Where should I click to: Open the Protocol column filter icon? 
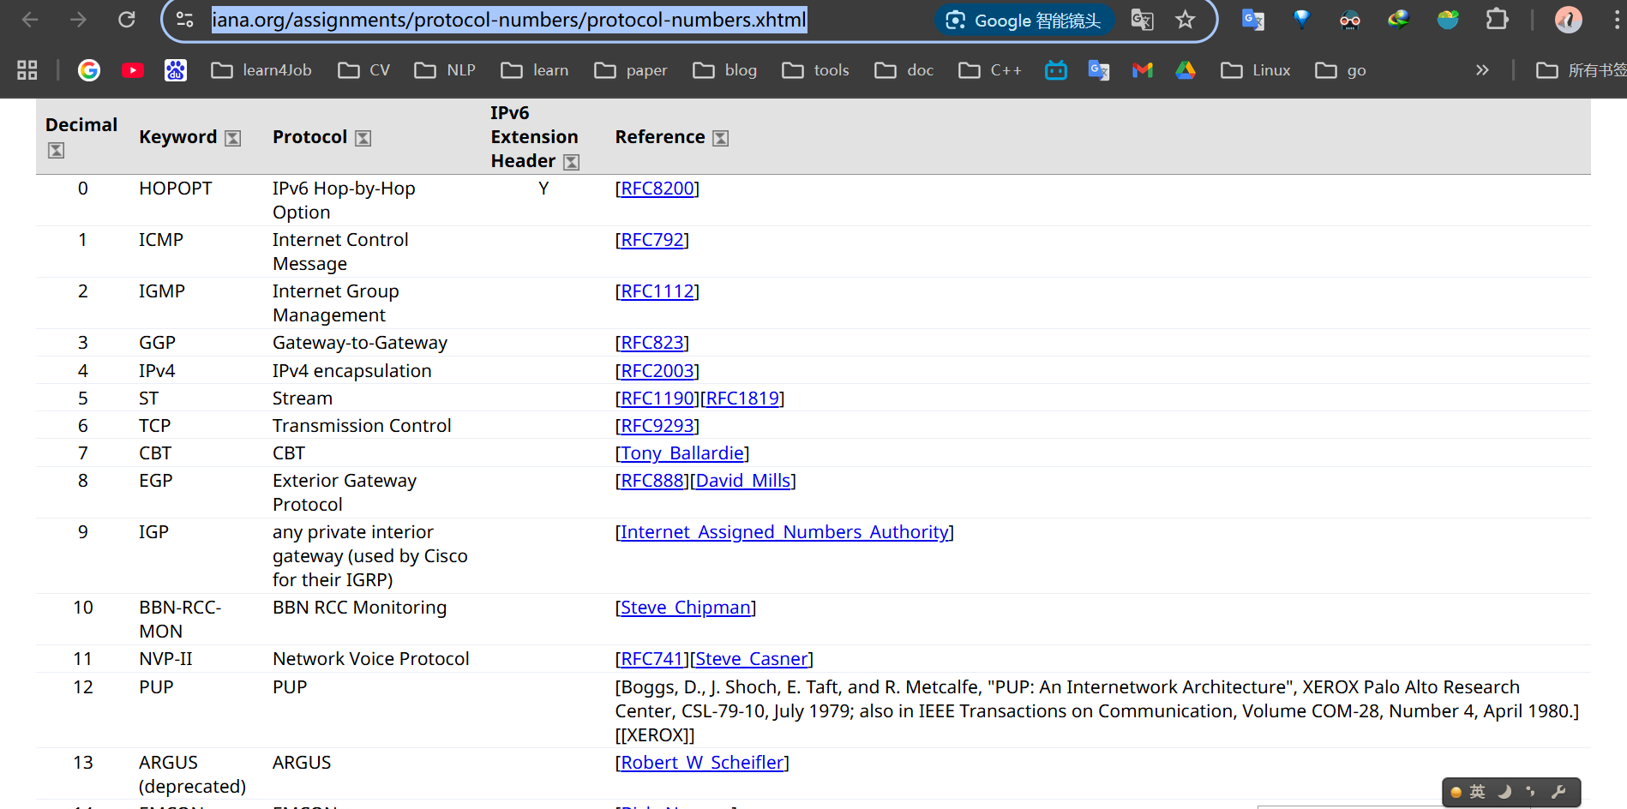363,139
